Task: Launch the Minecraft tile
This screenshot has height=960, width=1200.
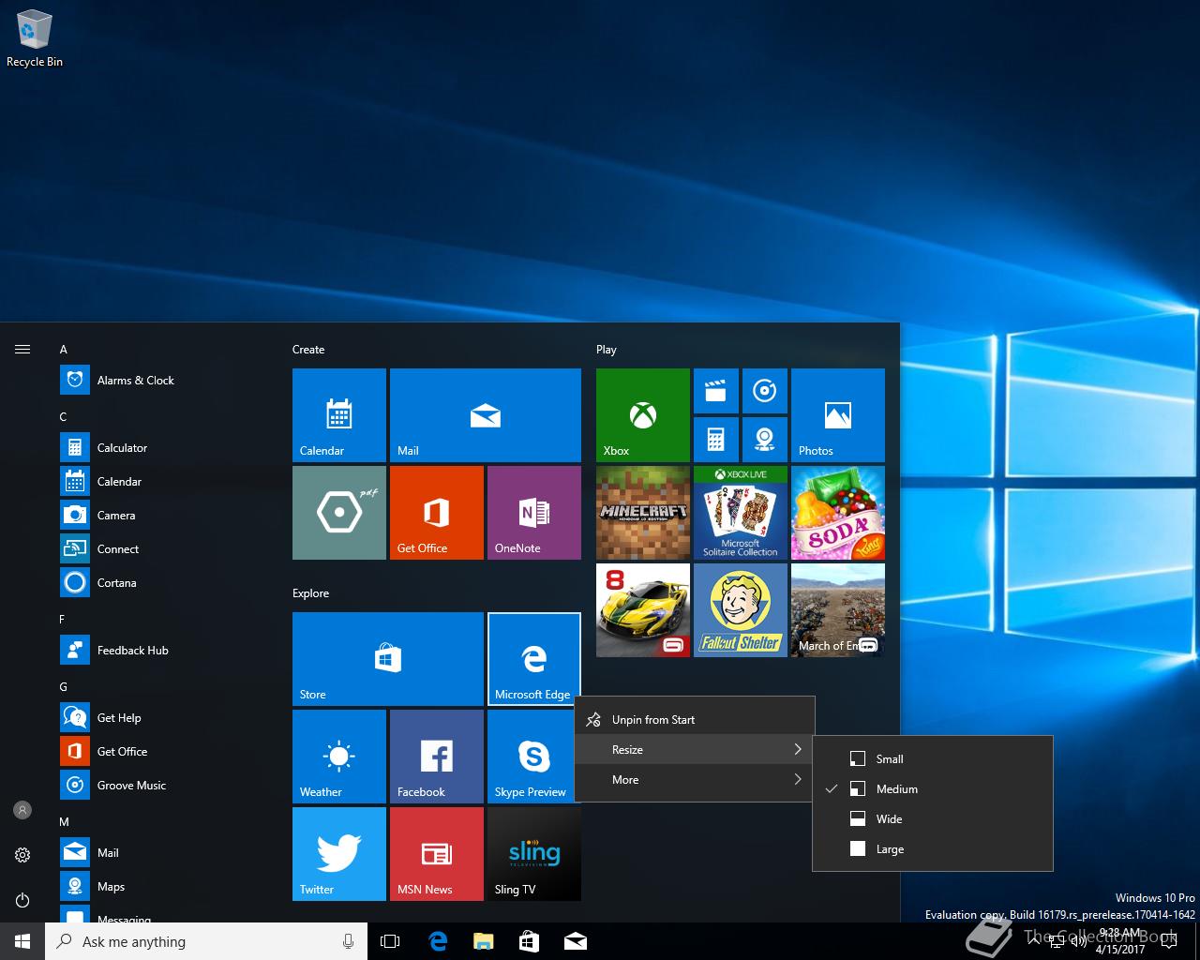Action: [x=643, y=513]
